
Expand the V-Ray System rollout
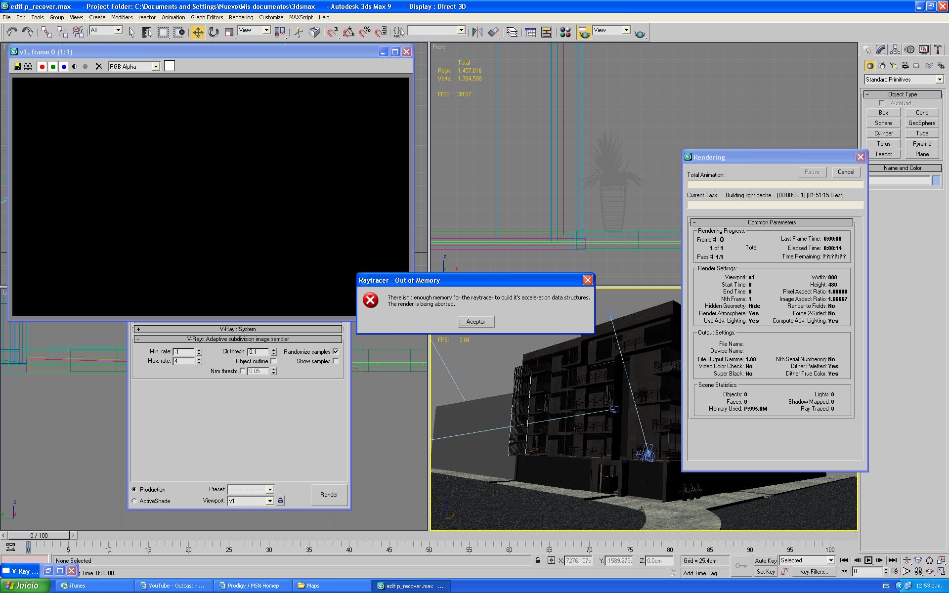(x=238, y=329)
